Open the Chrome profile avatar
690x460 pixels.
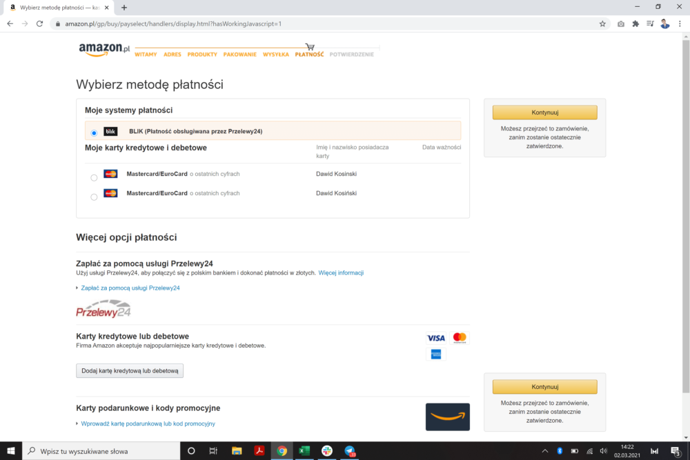[665, 23]
